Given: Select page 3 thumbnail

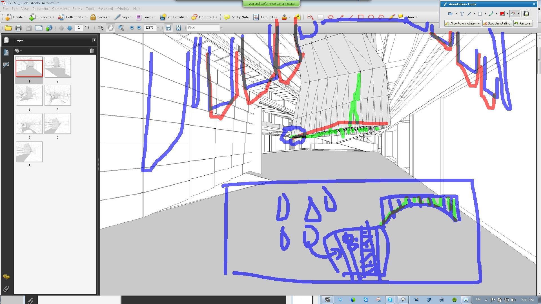Looking at the screenshot, I should coord(29,95).
